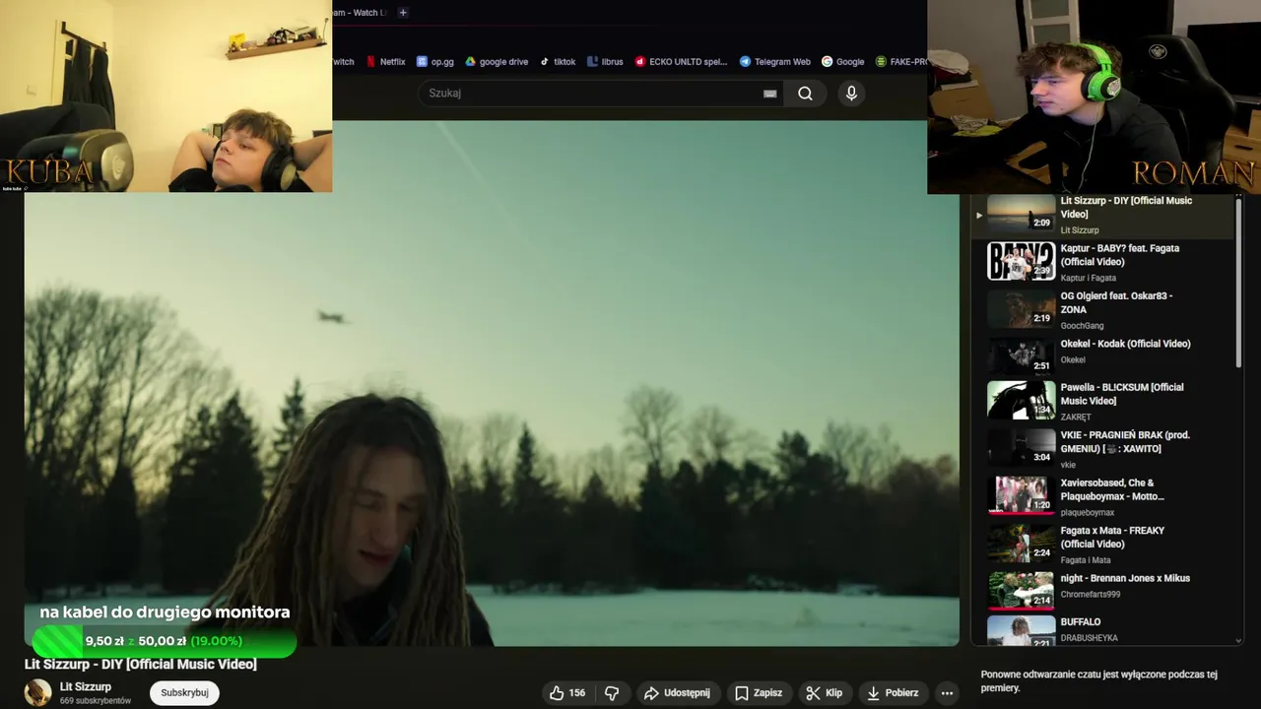This screenshot has height=709, width=1261.
Task: Click the video title 'Lit Sizzurp - DIY [Official Music Video]'
Action: point(141,665)
